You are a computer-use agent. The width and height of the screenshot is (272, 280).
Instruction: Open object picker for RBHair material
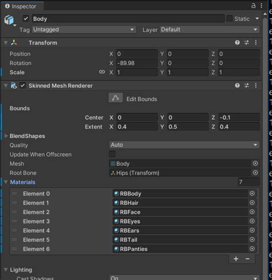point(252,203)
